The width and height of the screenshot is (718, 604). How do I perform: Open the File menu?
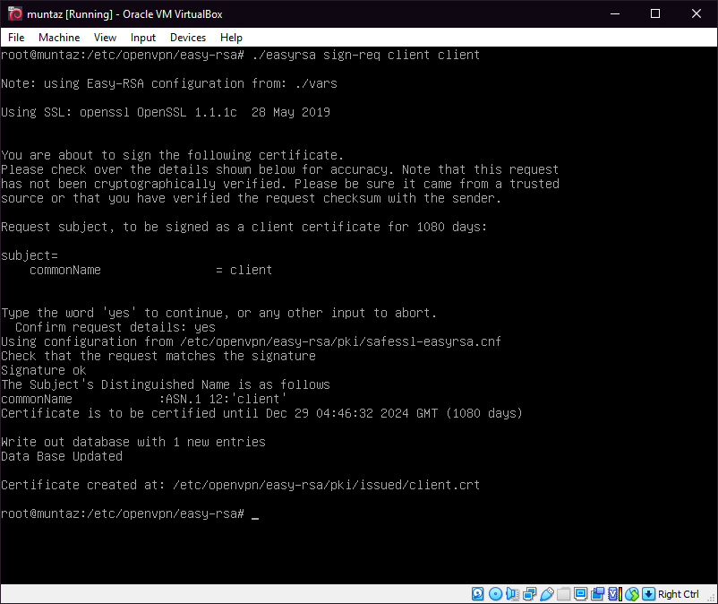pos(16,38)
